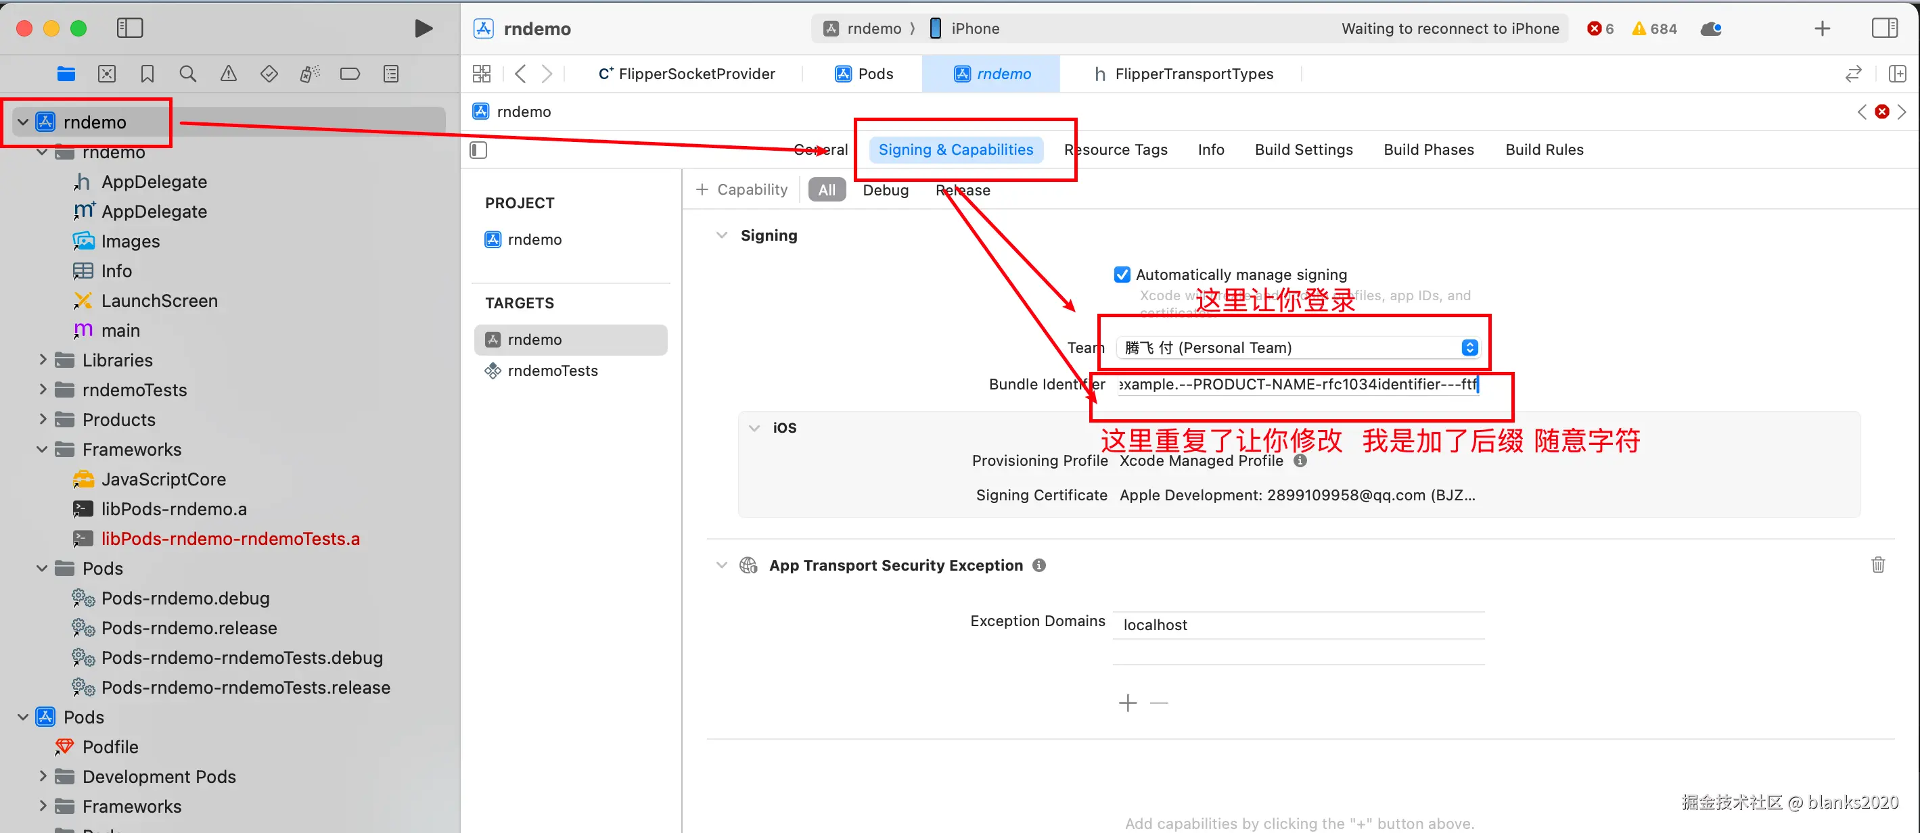Toggle the right inspector panel button
Viewport: 1920px width, 833px height.
[x=1884, y=28]
